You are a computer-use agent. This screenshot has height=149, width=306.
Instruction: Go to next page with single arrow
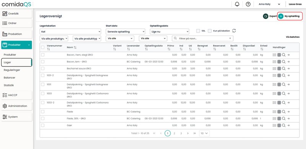pos(188,133)
